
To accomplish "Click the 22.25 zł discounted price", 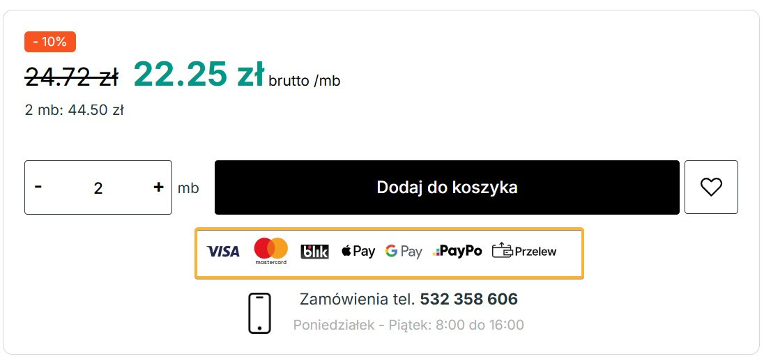I will tap(199, 74).
